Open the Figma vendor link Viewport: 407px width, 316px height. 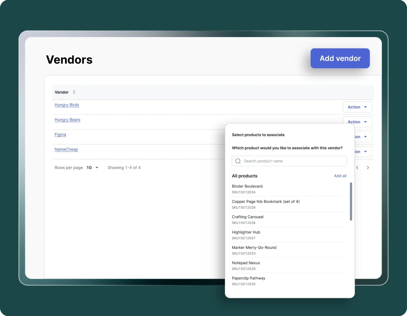pos(60,135)
